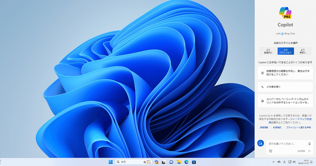The height and width of the screenshot is (166, 316).
Task: Add an image with visual search icon
Action: pos(270,151)
